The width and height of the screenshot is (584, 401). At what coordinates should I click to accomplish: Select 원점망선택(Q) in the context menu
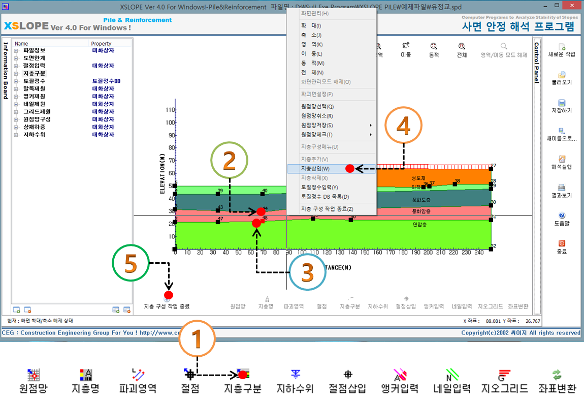click(332, 107)
